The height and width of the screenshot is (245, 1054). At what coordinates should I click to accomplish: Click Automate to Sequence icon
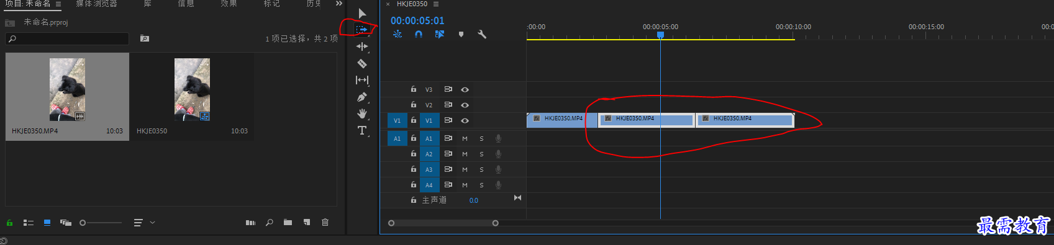coord(250,222)
